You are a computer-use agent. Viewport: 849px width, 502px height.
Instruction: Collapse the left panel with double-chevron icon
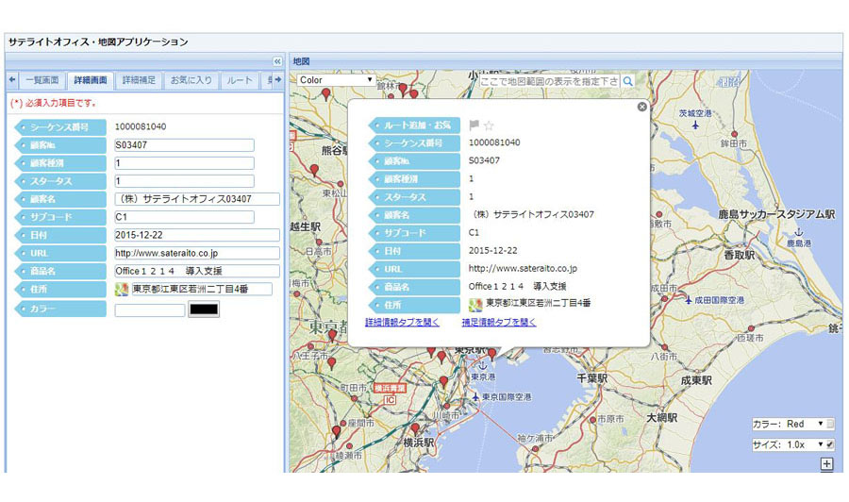(x=277, y=61)
